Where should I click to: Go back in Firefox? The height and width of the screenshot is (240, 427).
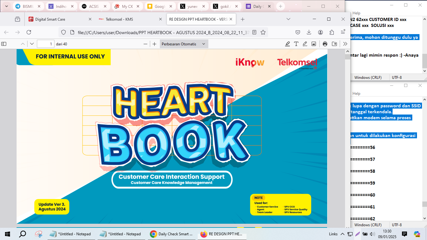[6, 32]
